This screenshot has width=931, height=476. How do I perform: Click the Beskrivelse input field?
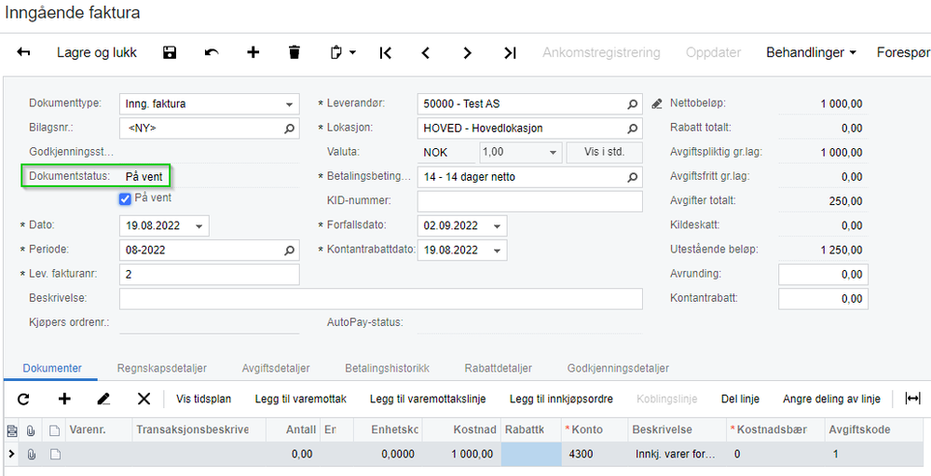[380, 298]
